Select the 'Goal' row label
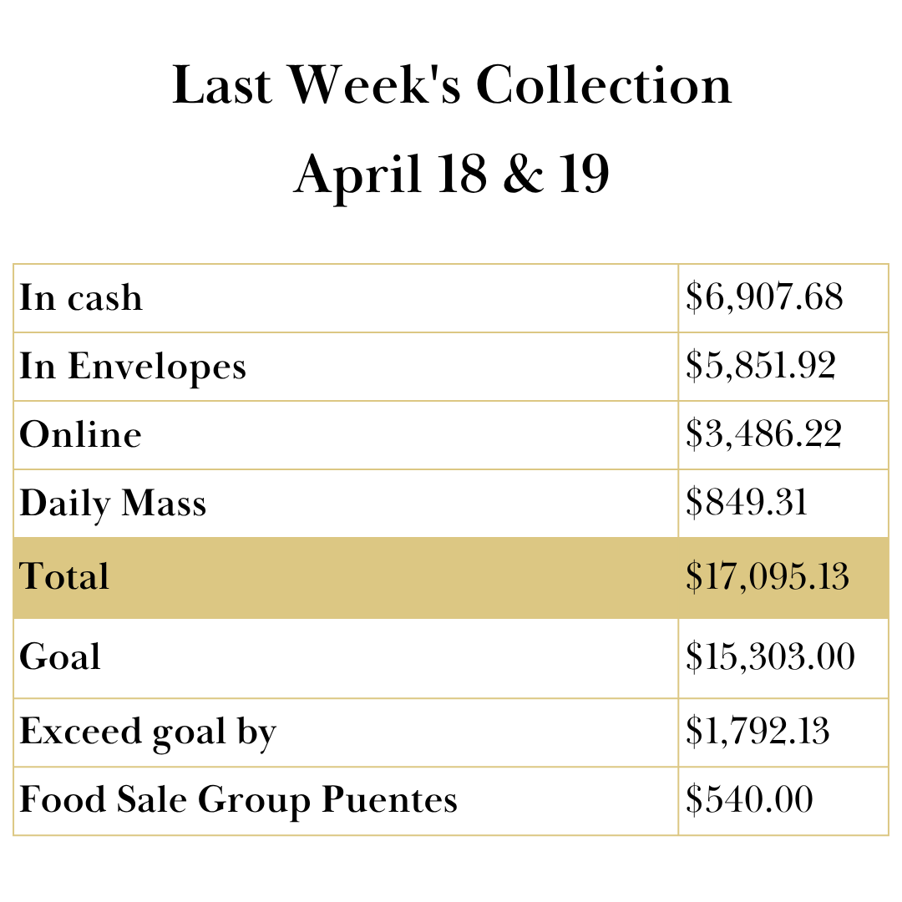 (x=60, y=656)
